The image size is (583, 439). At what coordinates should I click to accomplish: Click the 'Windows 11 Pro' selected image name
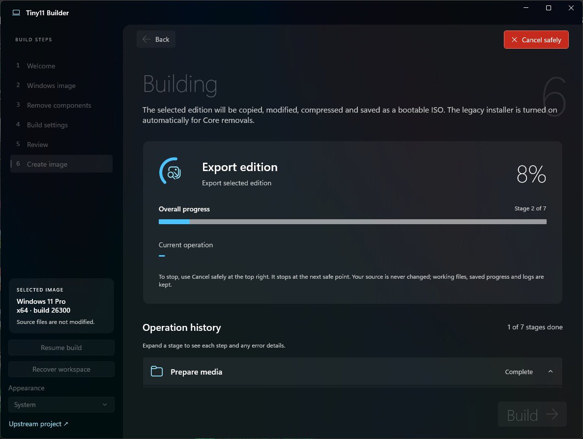point(41,301)
